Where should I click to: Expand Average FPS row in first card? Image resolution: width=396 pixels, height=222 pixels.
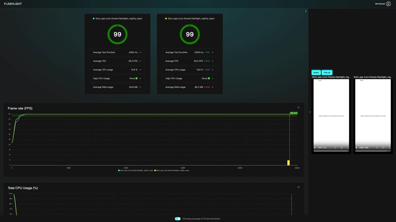(x=117, y=61)
